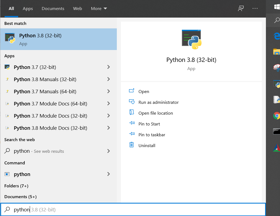Image resolution: width=280 pixels, height=216 pixels.
Task: Click into the search box containing python
Action: point(133,210)
